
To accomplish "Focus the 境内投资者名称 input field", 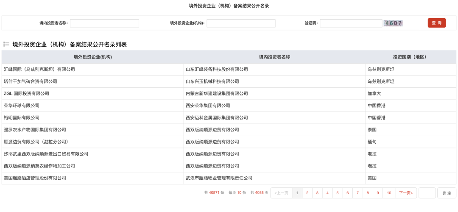I will coord(105,23).
